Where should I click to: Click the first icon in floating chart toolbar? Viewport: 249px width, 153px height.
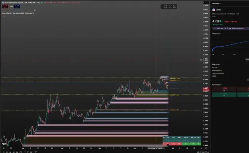click(x=165, y=6)
